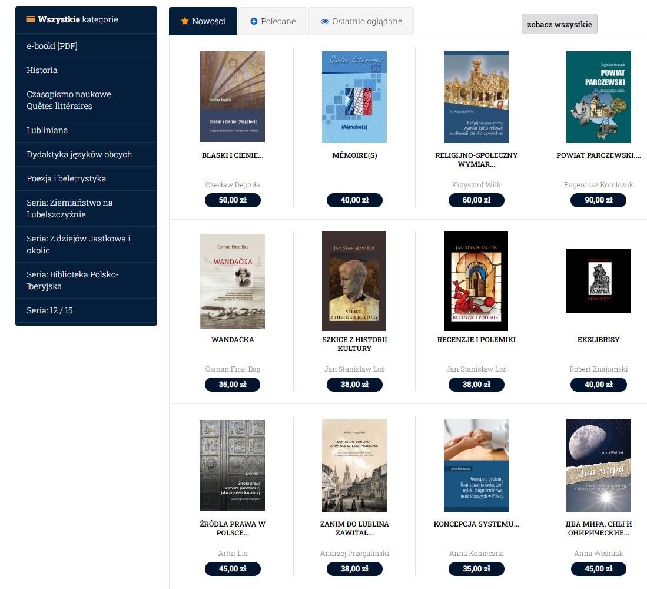The width and height of the screenshot is (647, 589).
Task: Click the ДВА МИРА. СНЫ И ОНИРИЧЕСКИЕ... title
Action: [598, 528]
